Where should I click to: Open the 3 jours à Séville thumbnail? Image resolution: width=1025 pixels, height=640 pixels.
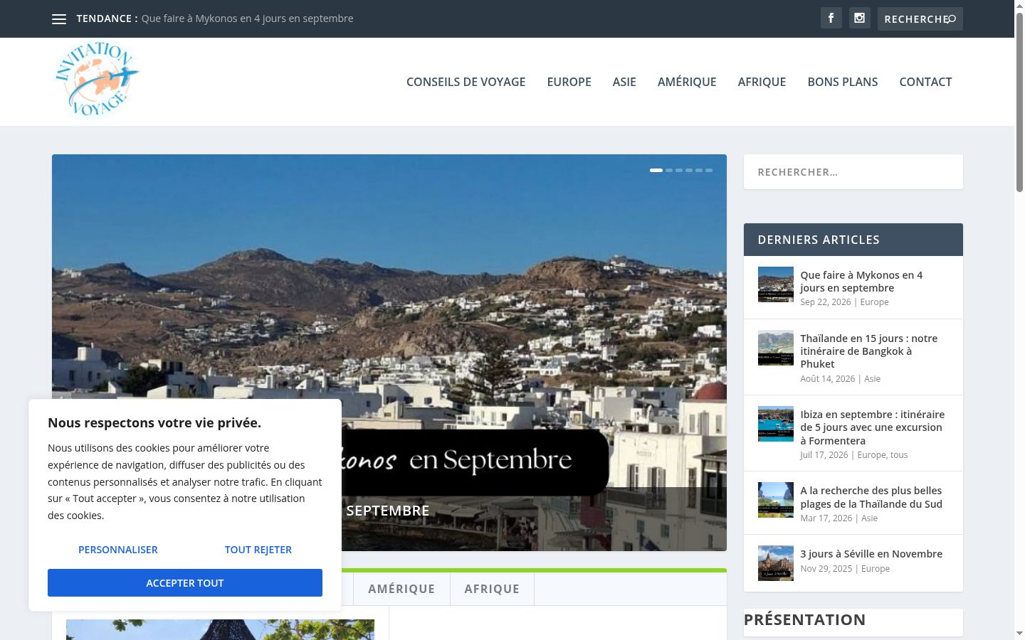pos(776,563)
